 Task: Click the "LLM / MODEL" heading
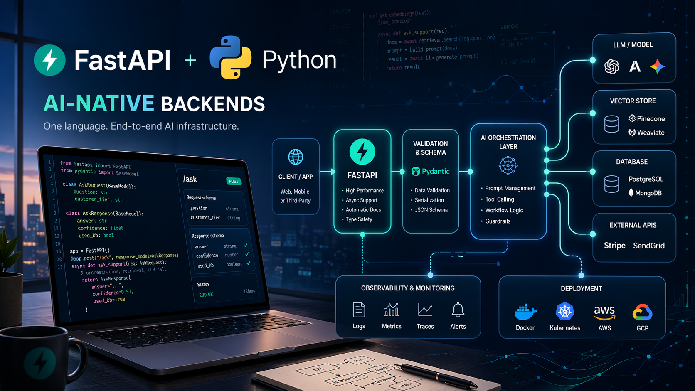633,44
